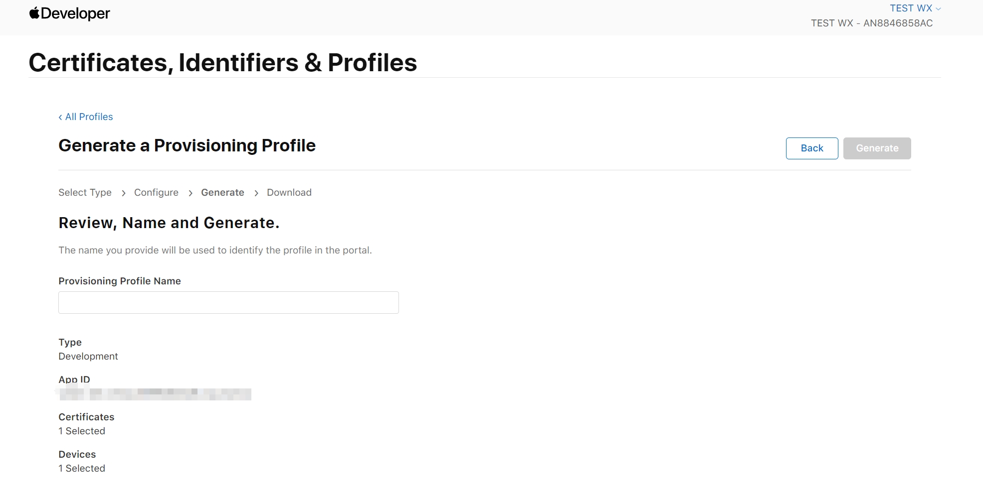The width and height of the screenshot is (983, 504).
Task: Select the TEST WX - AN8846858AC team label
Action: pos(872,23)
